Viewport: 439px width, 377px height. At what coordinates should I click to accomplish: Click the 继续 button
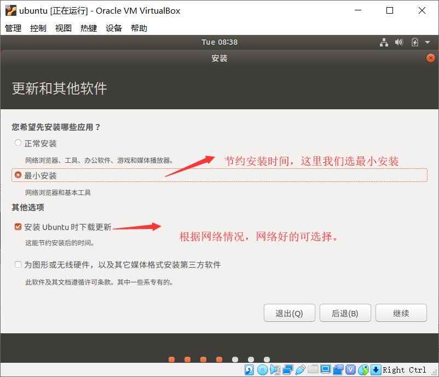click(401, 313)
